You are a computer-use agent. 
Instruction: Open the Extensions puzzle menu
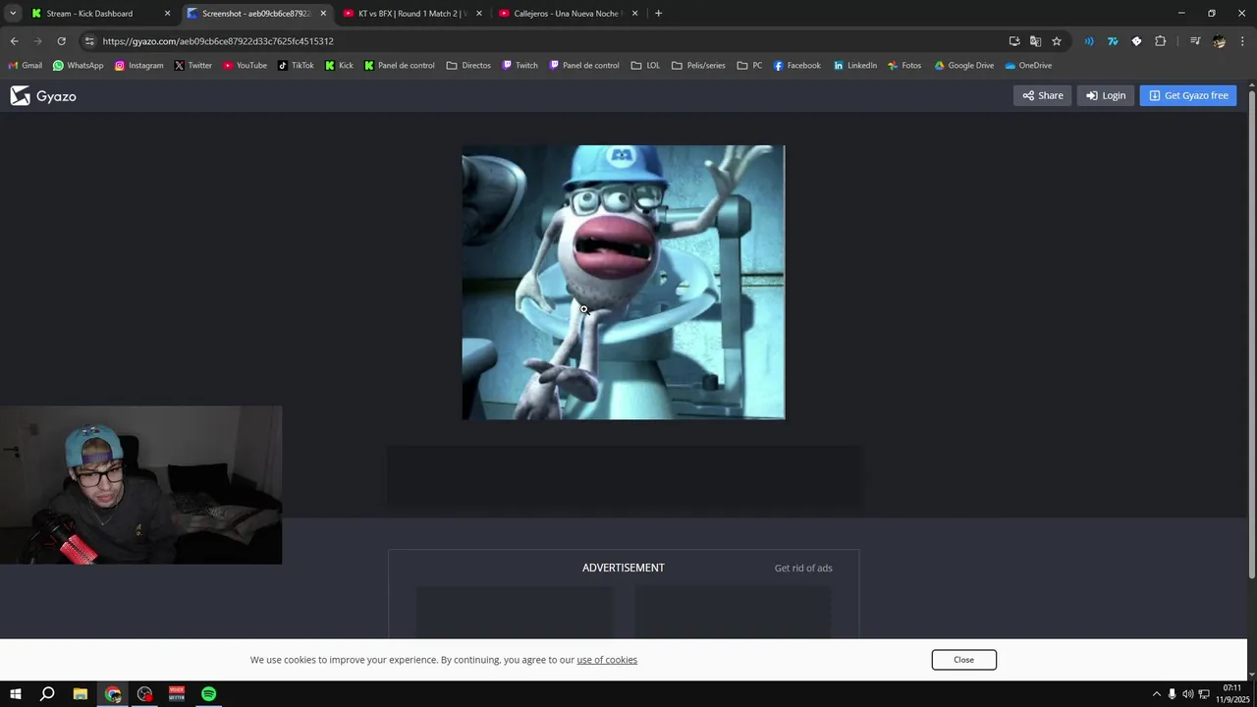(1160, 41)
